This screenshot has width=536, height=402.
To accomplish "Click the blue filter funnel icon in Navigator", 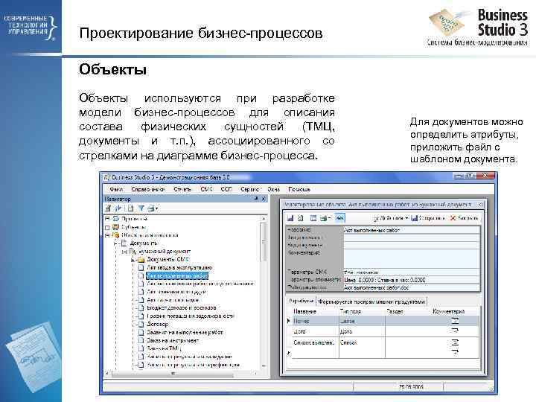I will pos(141,208).
